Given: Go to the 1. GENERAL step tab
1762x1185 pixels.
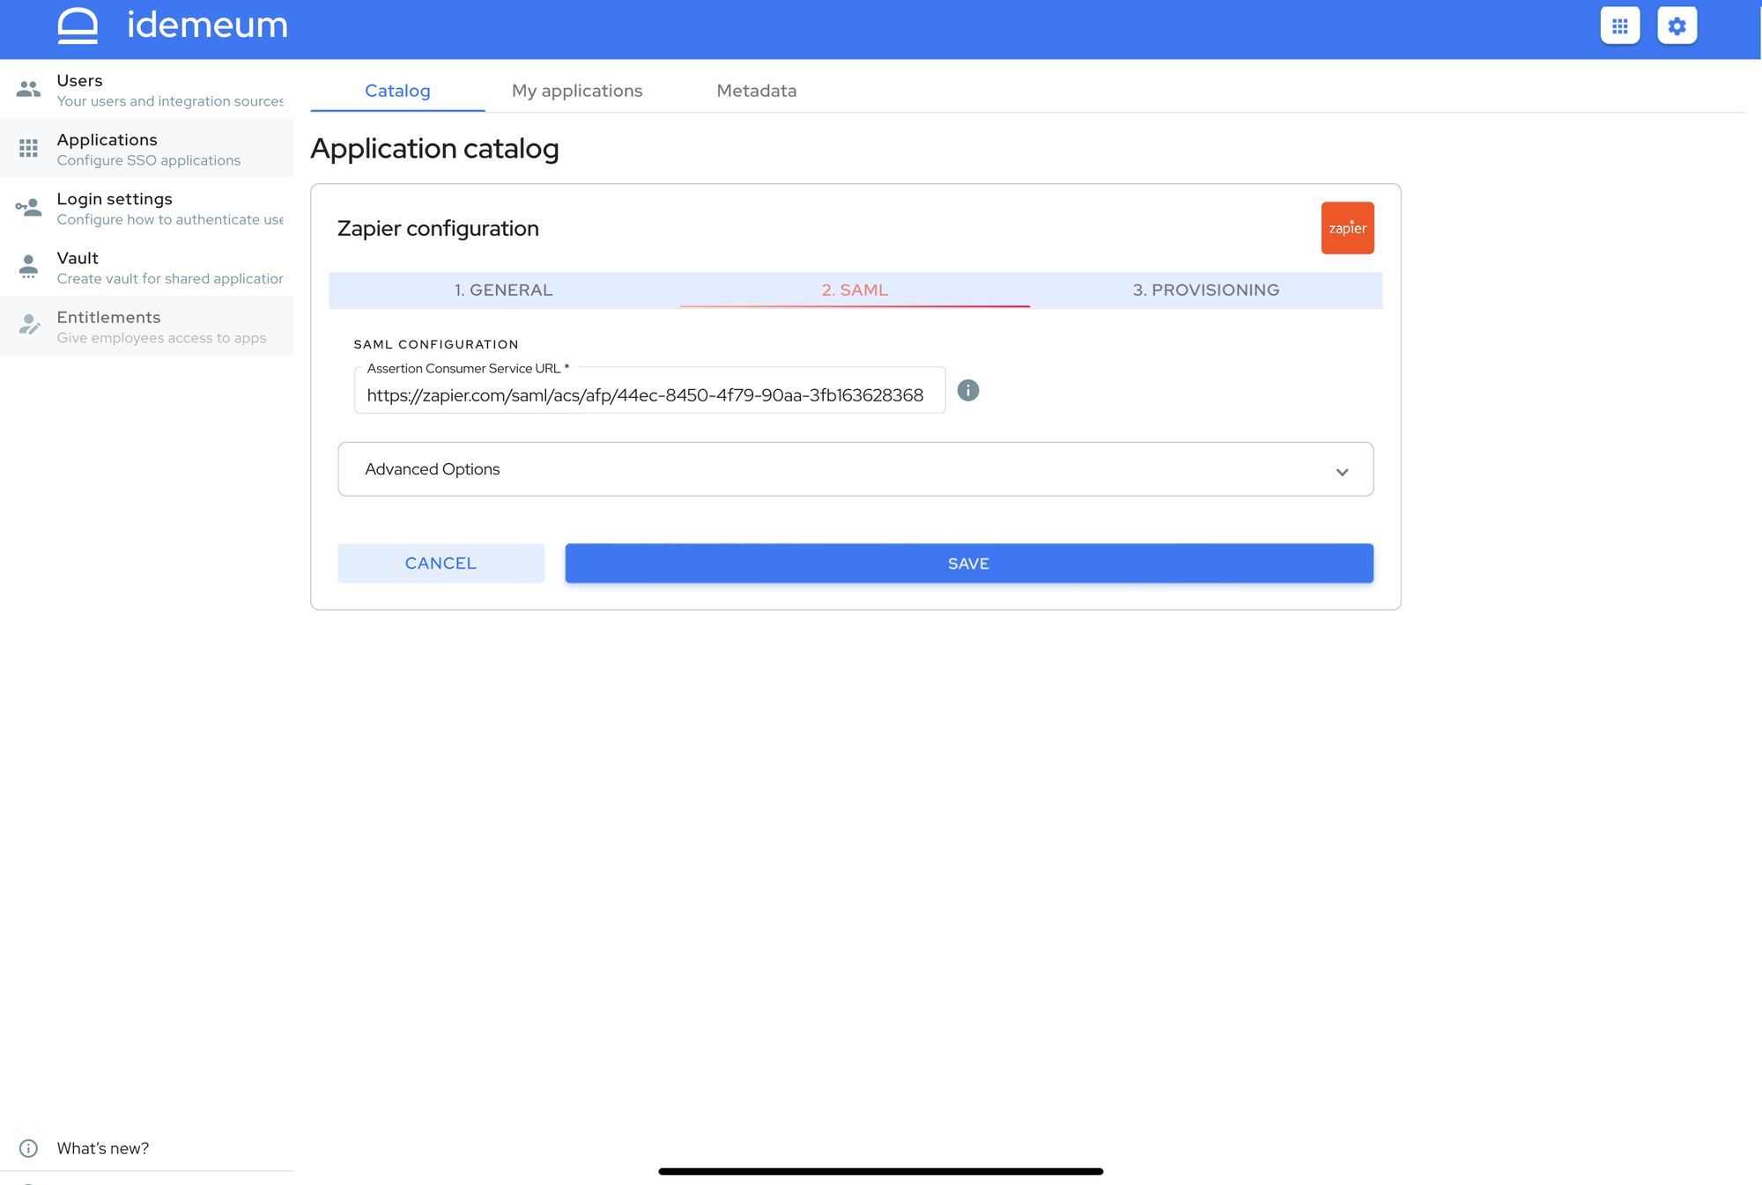Looking at the screenshot, I should (503, 290).
